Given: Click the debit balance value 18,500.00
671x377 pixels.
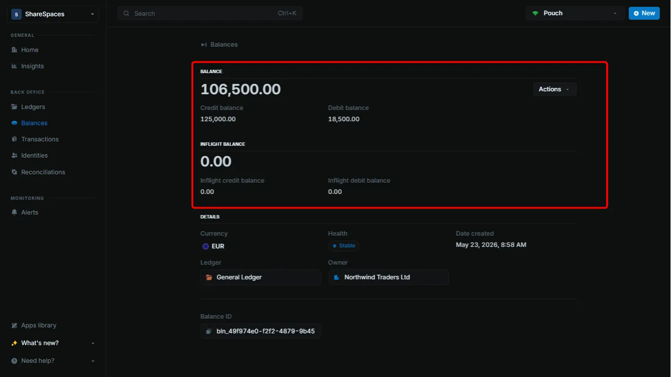Looking at the screenshot, I should tap(344, 119).
